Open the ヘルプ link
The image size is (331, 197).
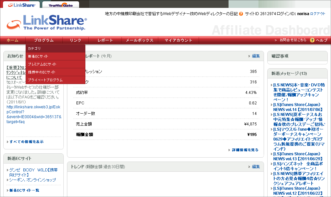[x=321, y=40]
